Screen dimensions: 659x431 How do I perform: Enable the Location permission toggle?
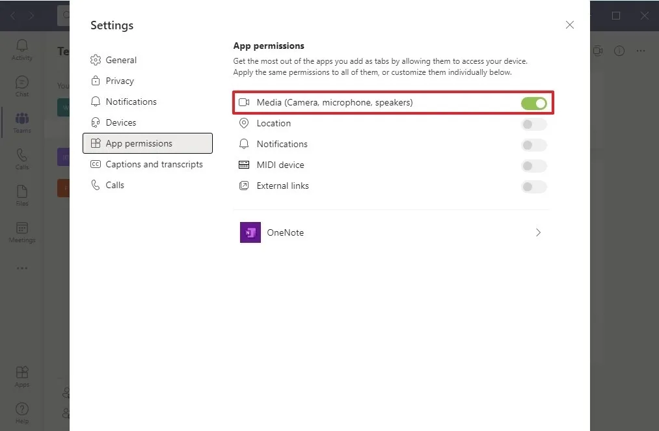[533, 124]
